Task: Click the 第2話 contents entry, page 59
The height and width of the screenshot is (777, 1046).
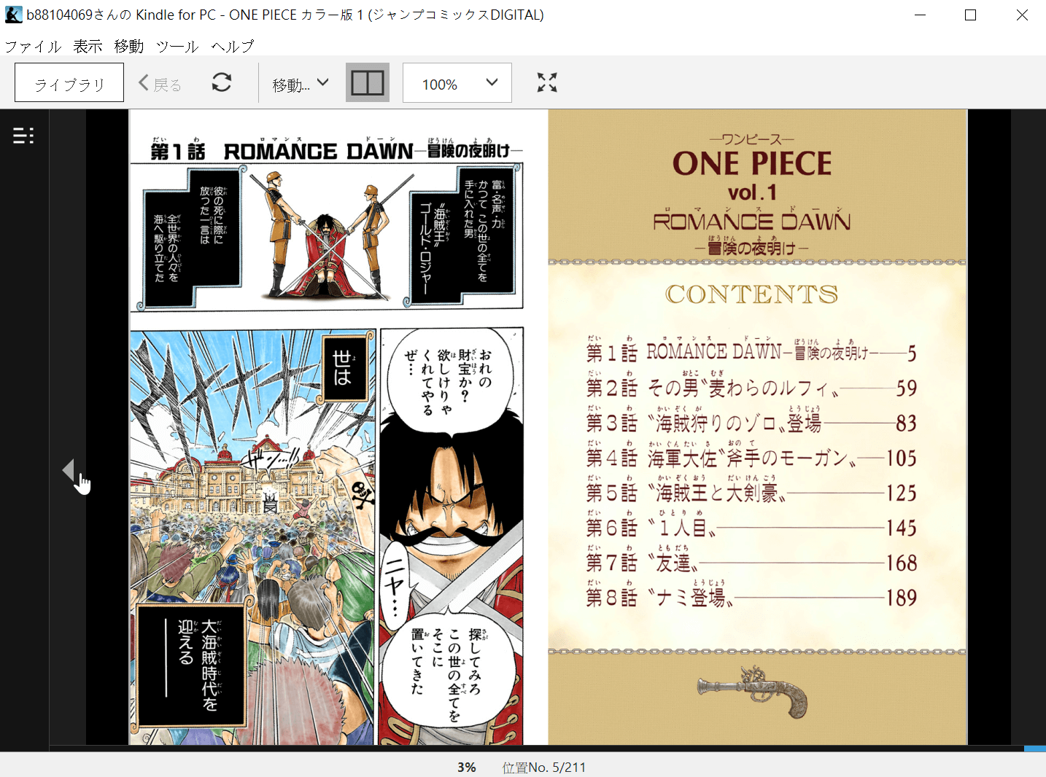Action: coord(751,386)
